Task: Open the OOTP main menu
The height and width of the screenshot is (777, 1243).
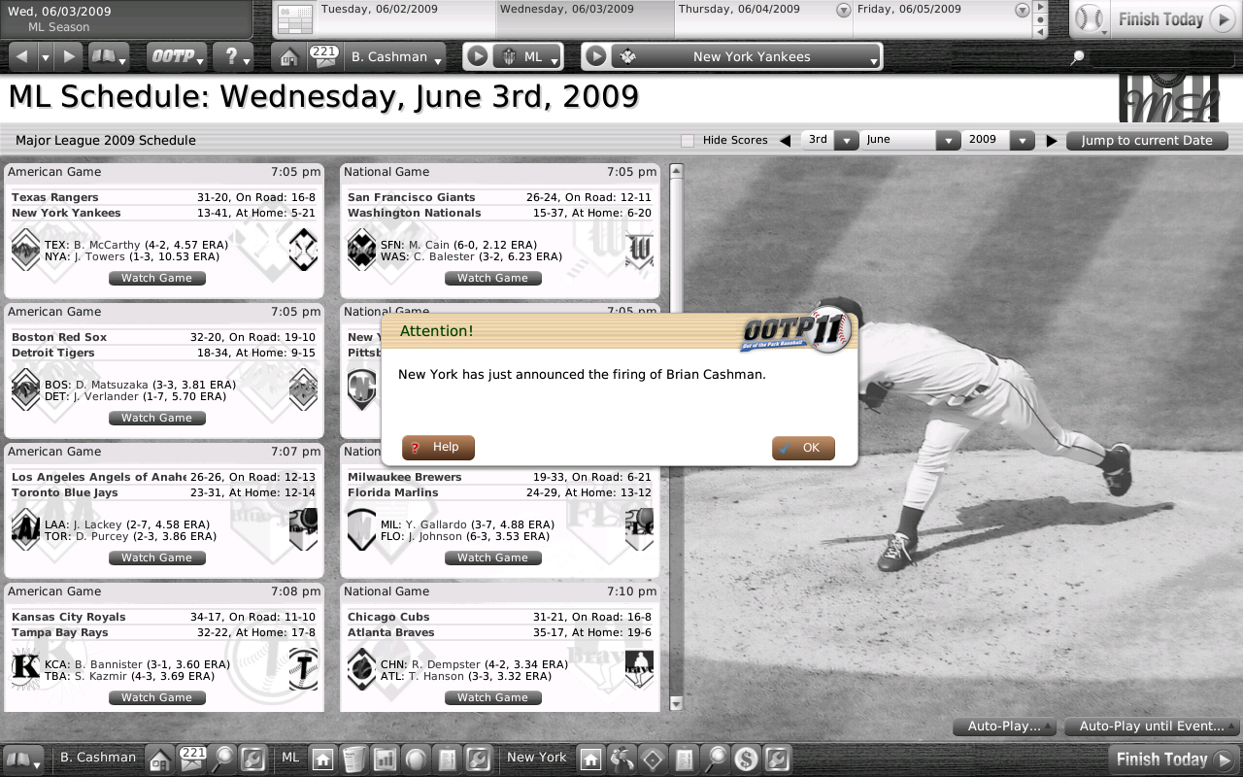Action: pyautogui.click(x=177, y=57)
